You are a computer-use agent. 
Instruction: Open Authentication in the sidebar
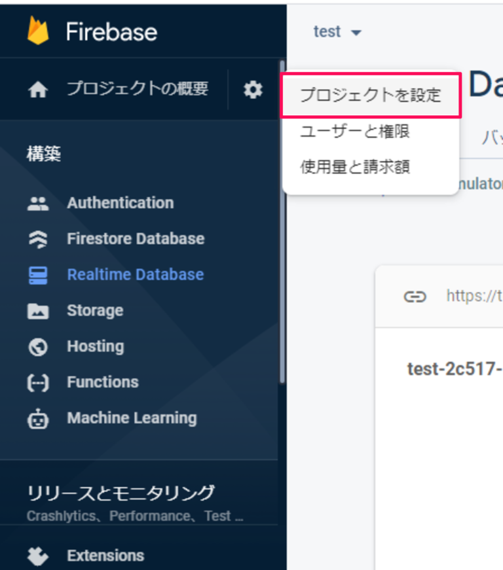[x=121, y=203]
